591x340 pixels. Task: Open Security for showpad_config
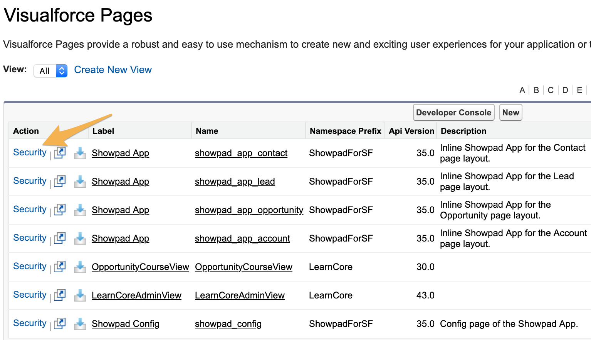click(x=30, y=323)
